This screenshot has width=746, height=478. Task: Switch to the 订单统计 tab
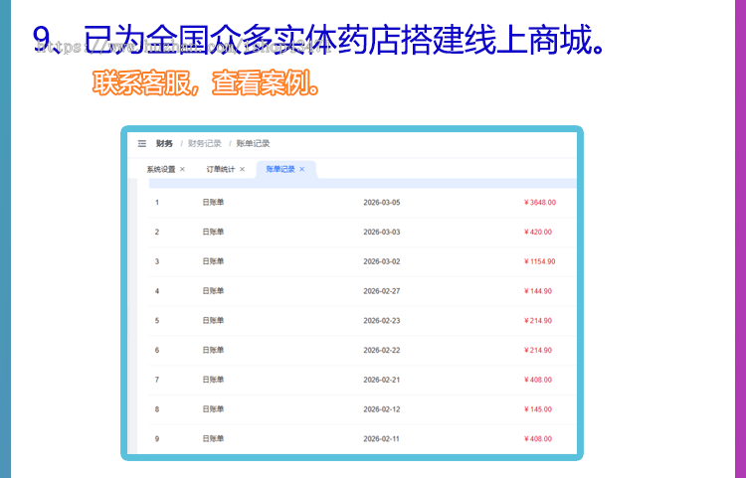[220, 169]
